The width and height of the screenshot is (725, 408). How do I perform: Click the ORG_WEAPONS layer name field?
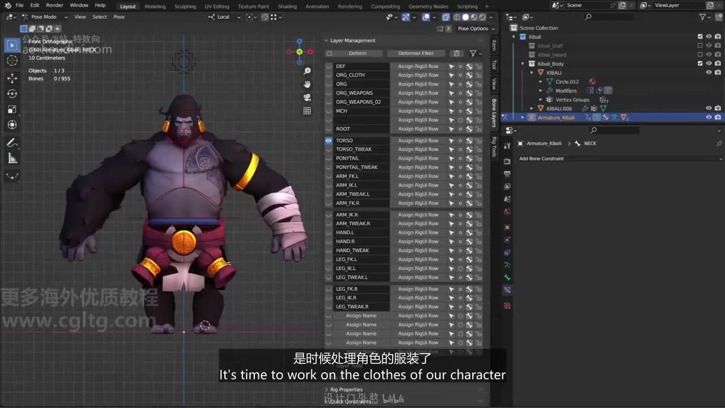click(x=361, y=93)
